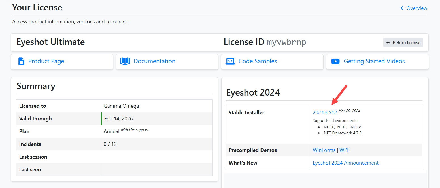Click the .NET Framework 4.7.2 entry
The height and width of the screenshot is (188, 440).
point(342,133)
